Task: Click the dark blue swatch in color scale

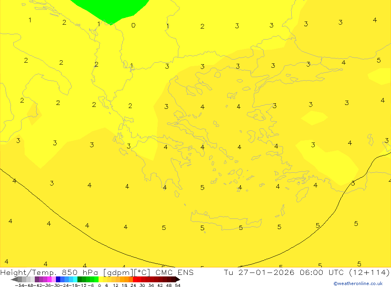Action: point(58,279)
